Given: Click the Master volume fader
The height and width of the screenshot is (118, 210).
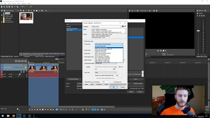Looking at the screenshot, I should pos(198,31).
